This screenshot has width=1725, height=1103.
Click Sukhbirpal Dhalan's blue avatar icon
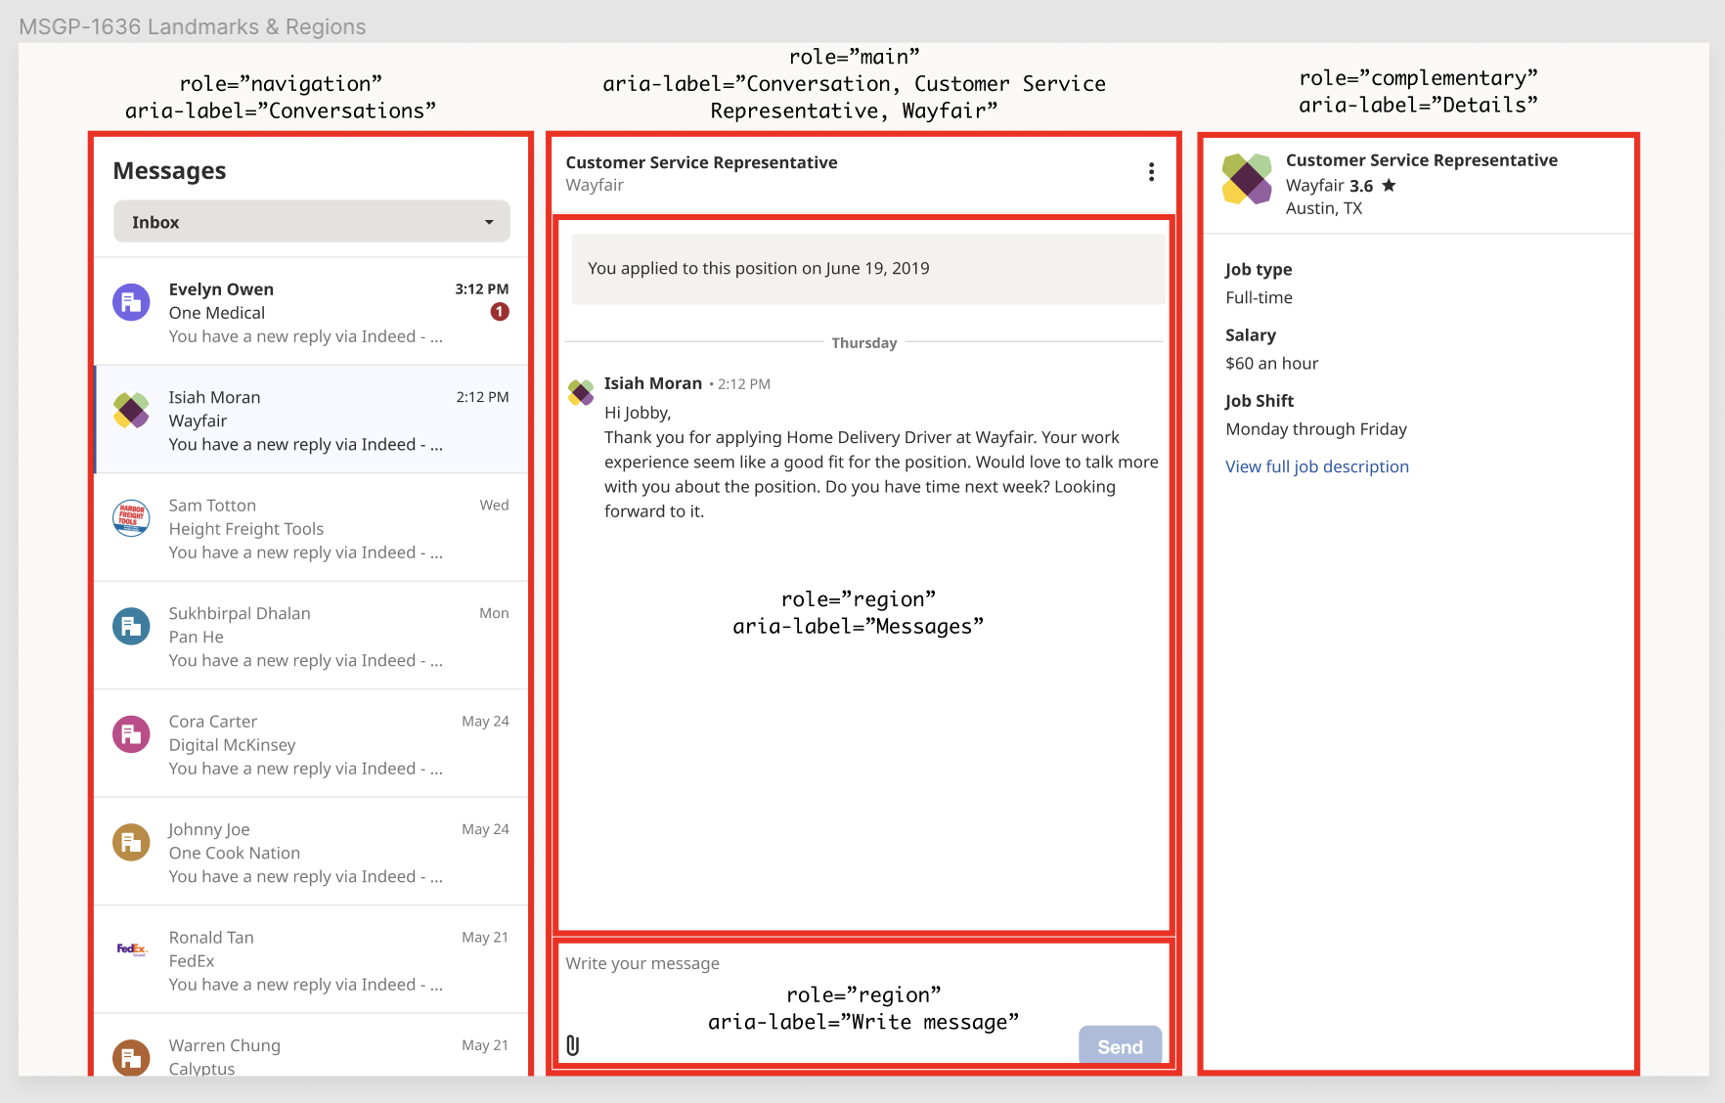[x=131, y=626]
